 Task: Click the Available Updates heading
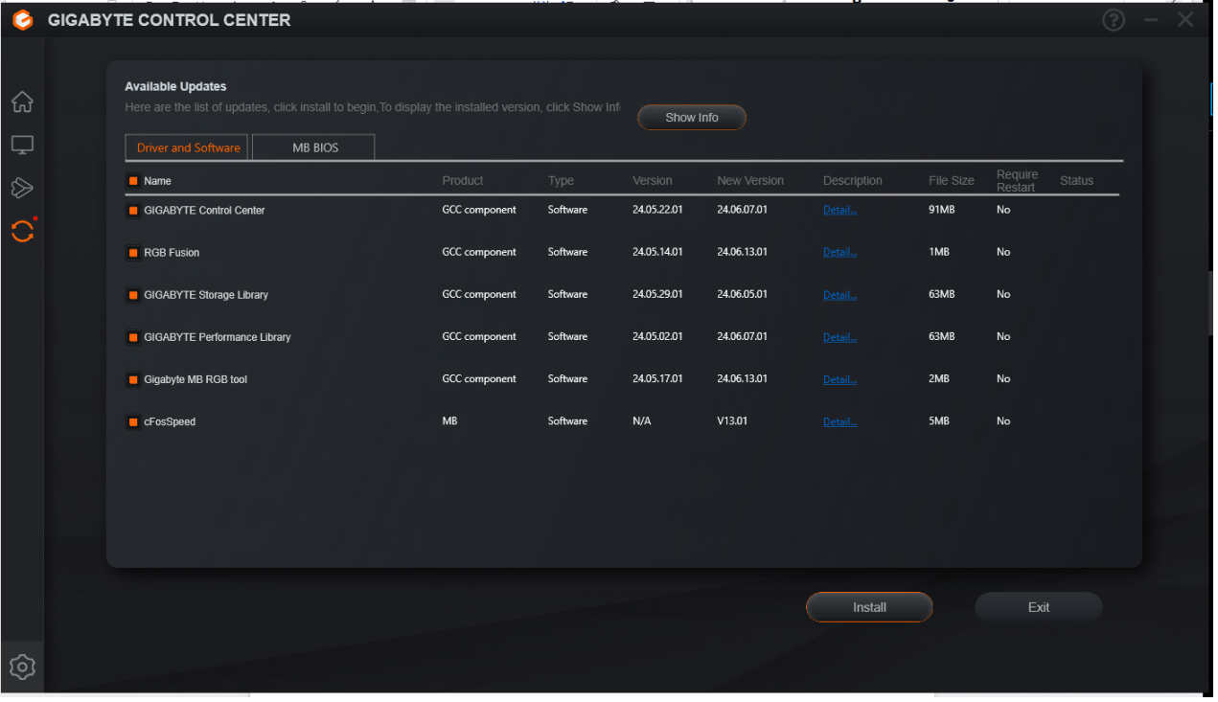(175, 86)
